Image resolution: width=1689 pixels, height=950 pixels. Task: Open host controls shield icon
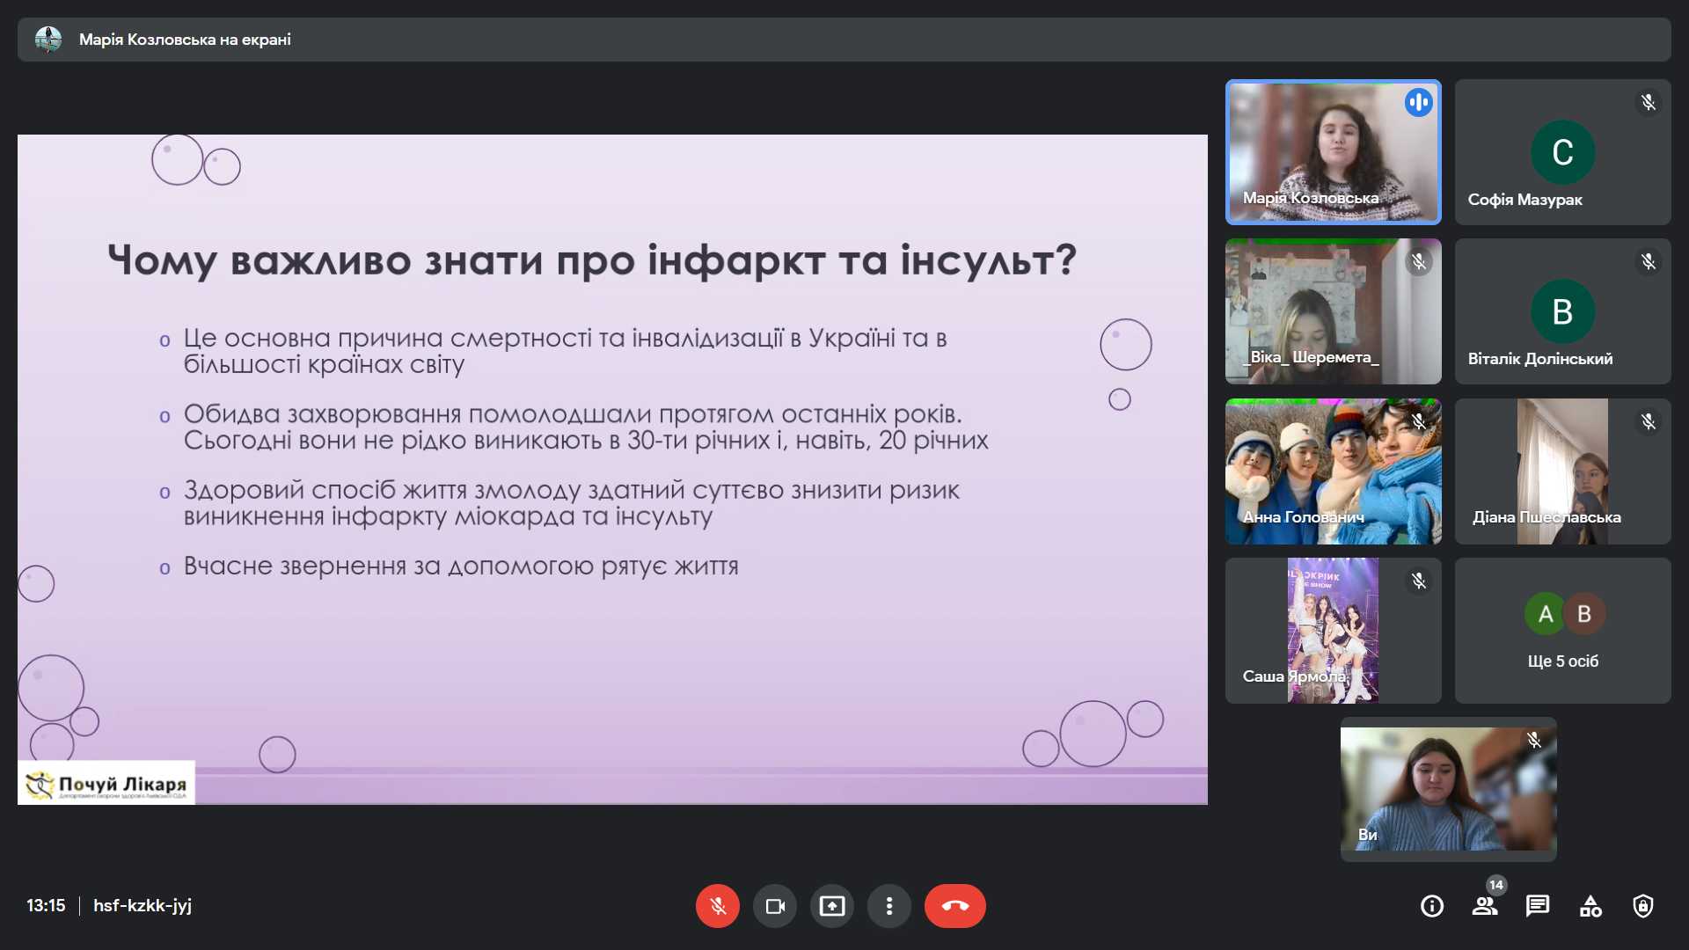point(1642,906)
